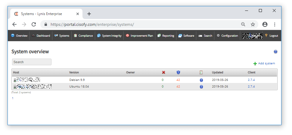Image resolution: width=292 pixels, height=135 pixels.
Task: Sort by the Client column header
Action: pos(252,72)
